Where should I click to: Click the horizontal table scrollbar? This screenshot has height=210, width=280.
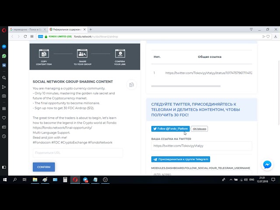coord(185,86)
